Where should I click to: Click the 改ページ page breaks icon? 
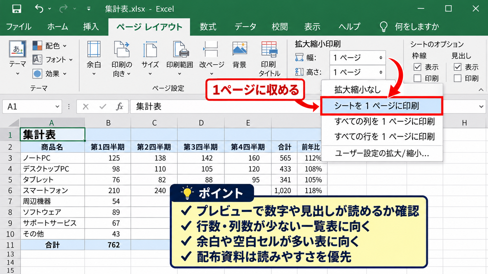(211, 49)
